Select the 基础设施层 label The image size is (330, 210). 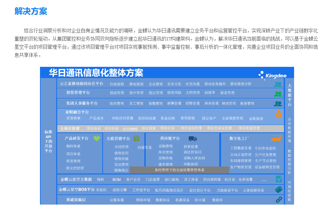(x=76, y=200)
